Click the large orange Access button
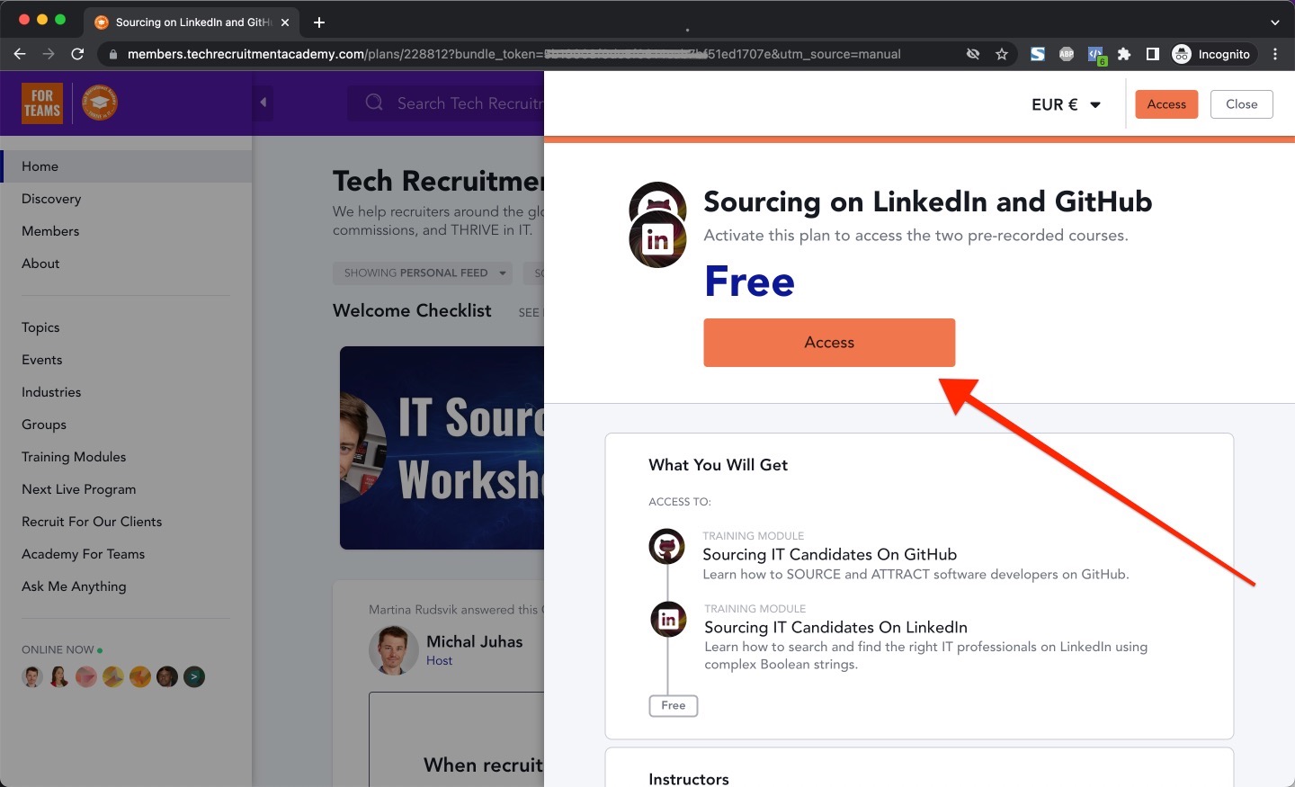 tap(829, 343)
